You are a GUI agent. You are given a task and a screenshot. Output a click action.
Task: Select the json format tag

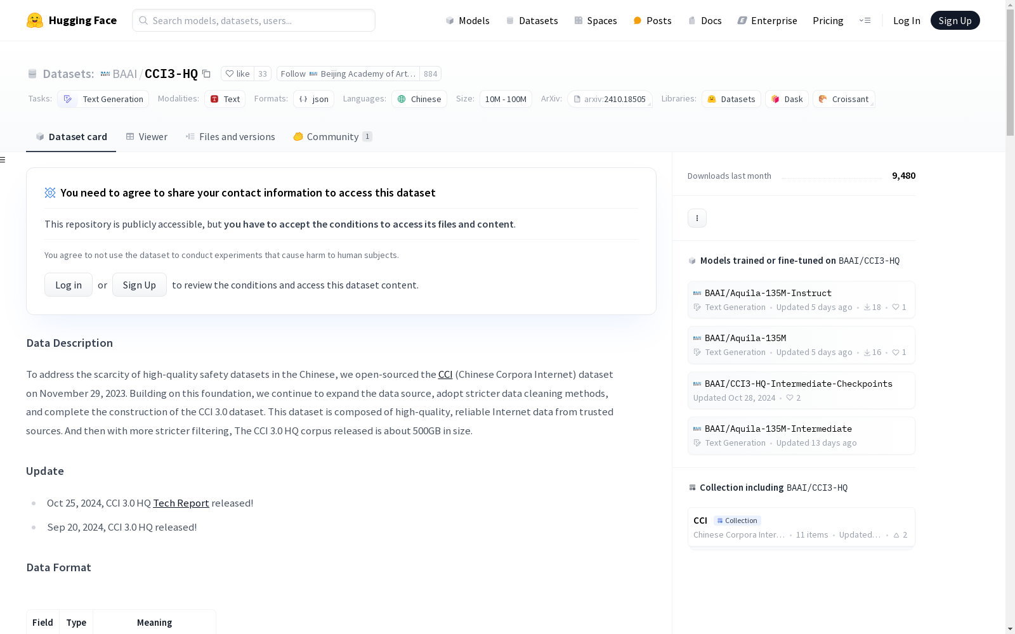click(x=313, y=99)
